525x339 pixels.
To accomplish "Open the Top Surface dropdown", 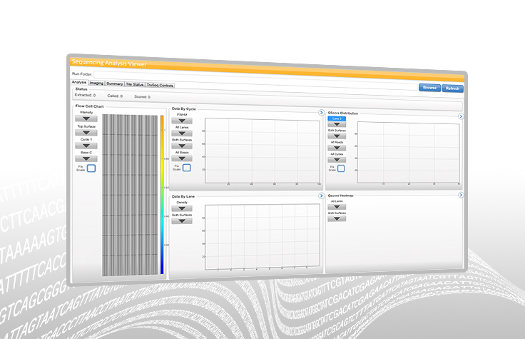I will point(86,132).
